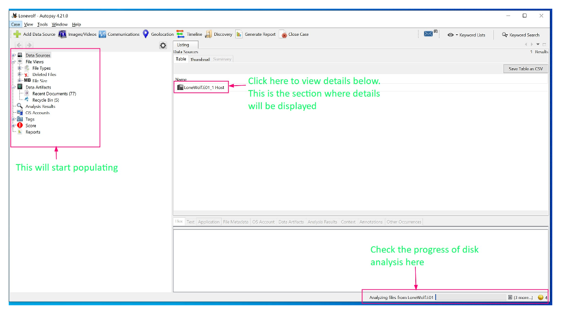Viewport: 561px width, 314px height.
Task: Open the Window menu
Action: click(x=60, y=24)
